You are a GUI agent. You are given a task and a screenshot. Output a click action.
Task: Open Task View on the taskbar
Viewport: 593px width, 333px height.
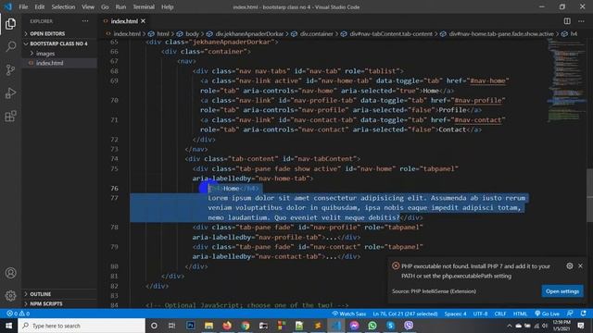171,326
